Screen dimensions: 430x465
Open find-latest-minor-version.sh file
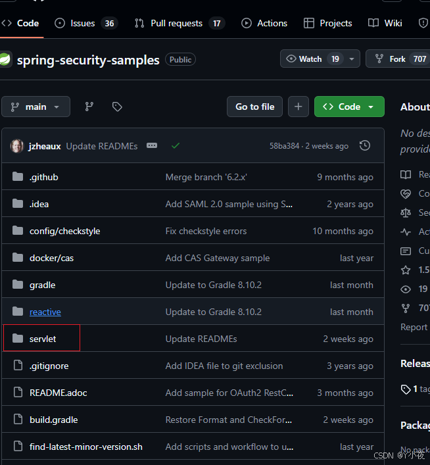point(86,447)
